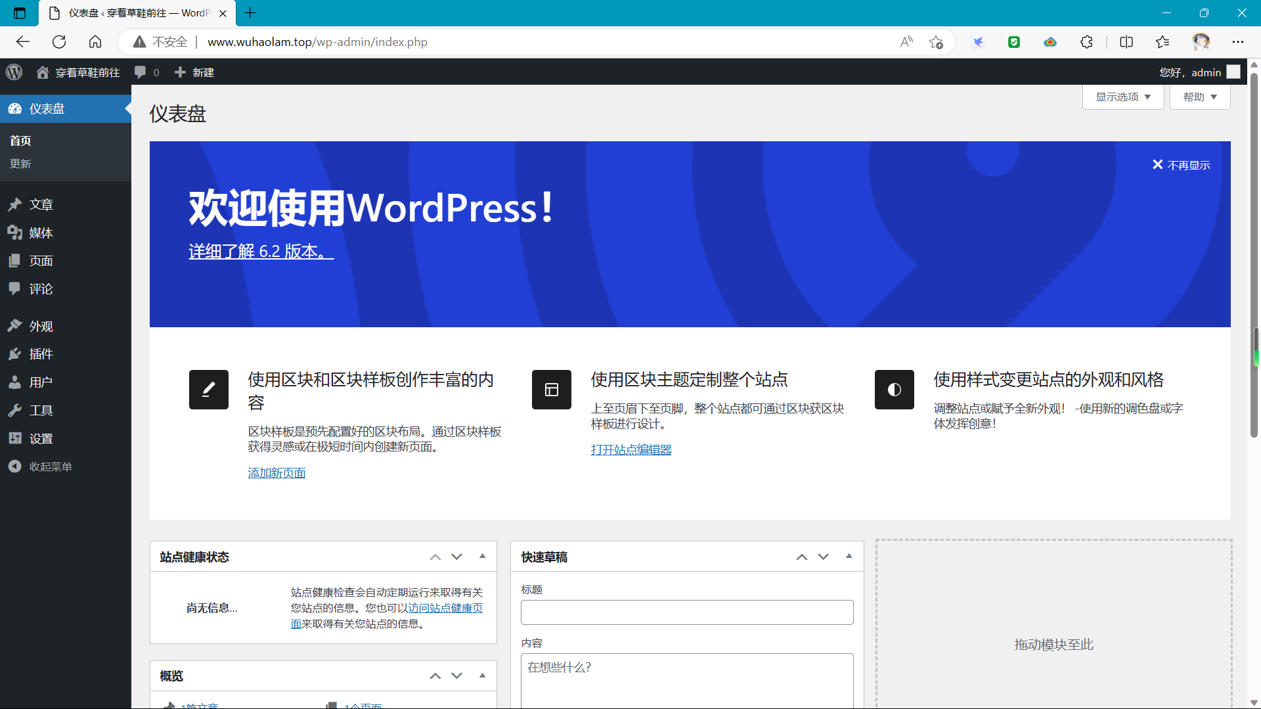This screenshot has height=709, width=1261.
Task: Collapse the 站点健康状态 widget
Action: [x=483, y=557]
